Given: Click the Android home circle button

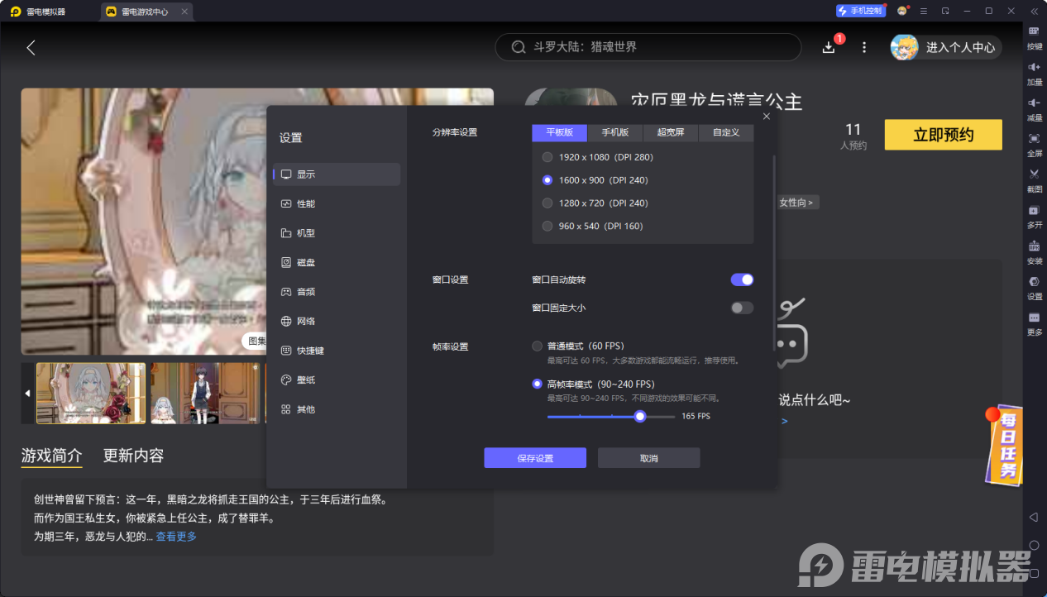Looking at the screenshot, I should (x=1034, y=545).
